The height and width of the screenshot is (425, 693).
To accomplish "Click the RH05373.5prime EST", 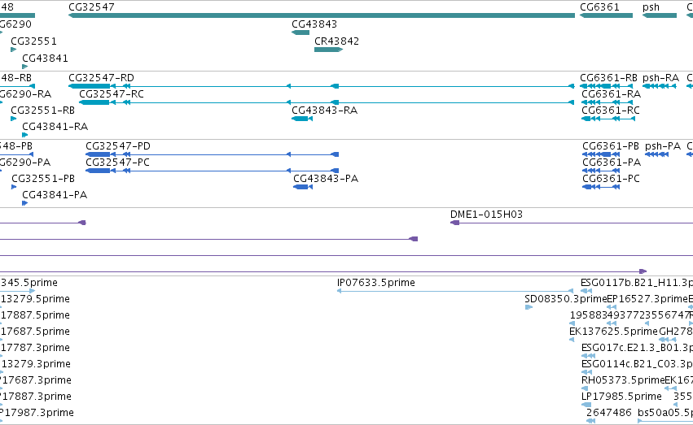I will pyautogui.click(x=584, y=389).
